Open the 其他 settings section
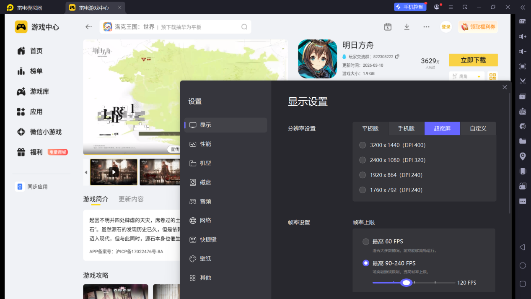Image resolution: width=531 pixels, height=299 pixels. [225, 278]
